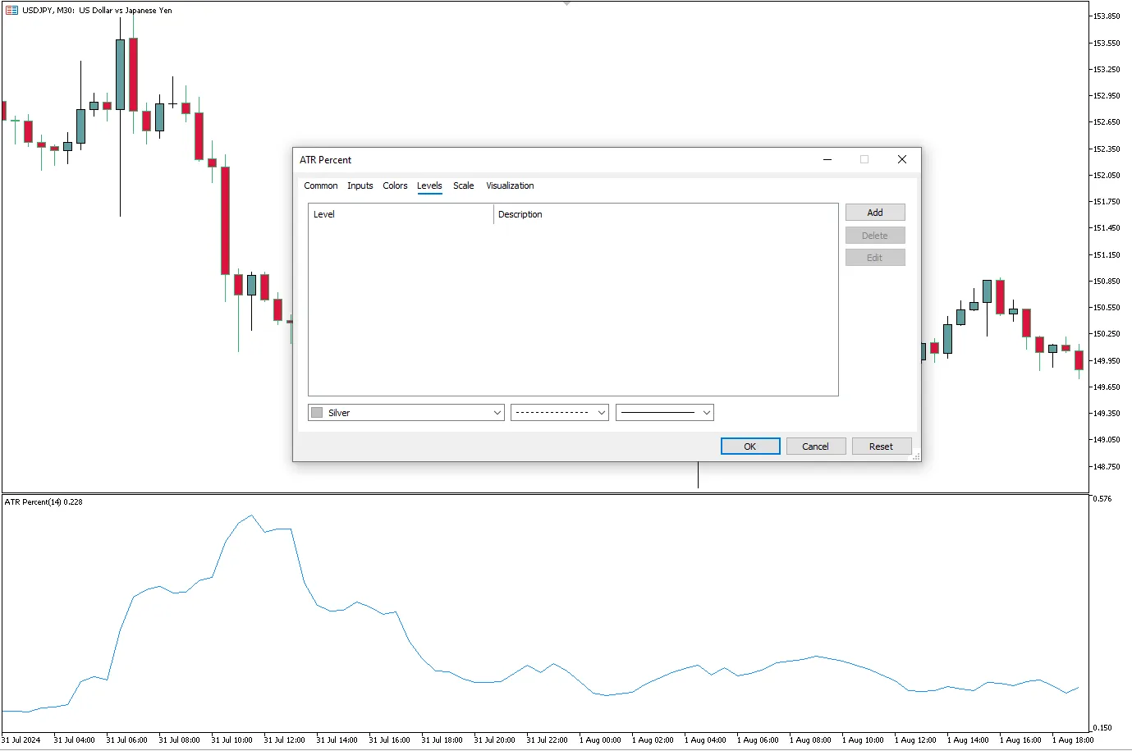Open the dashed line style dropdown
This screenshot has width=1132, height=751.
pyautogui.click(x=559, y=413)
